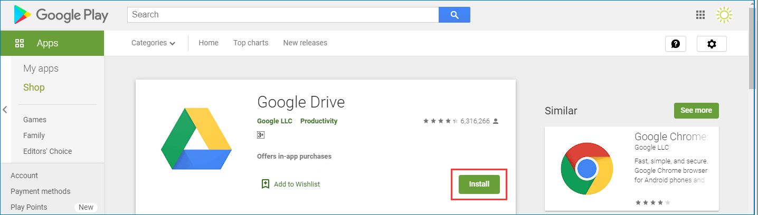Open the settings gear button
The height and width of the screenshot is (215, 758).
point(712,44)
